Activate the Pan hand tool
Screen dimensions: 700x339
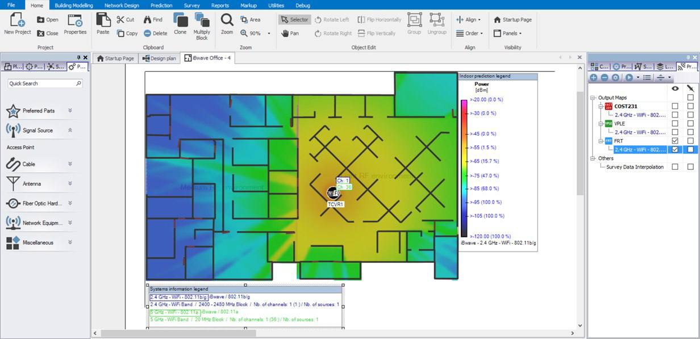(x=290, y=33)
